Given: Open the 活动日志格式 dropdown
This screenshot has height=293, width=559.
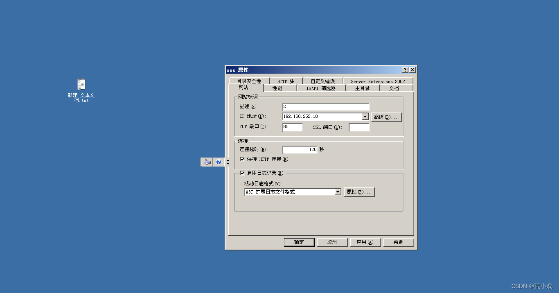Looking at the screenshot, I should [338, 192].
